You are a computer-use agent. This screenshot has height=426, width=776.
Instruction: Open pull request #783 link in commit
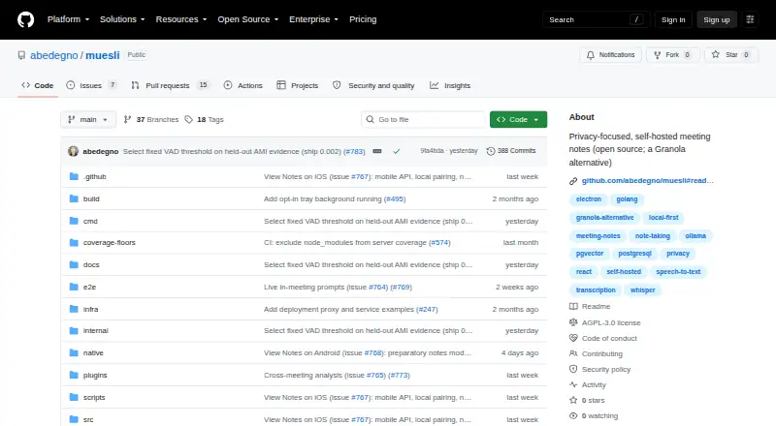click(x=354, y=151)
